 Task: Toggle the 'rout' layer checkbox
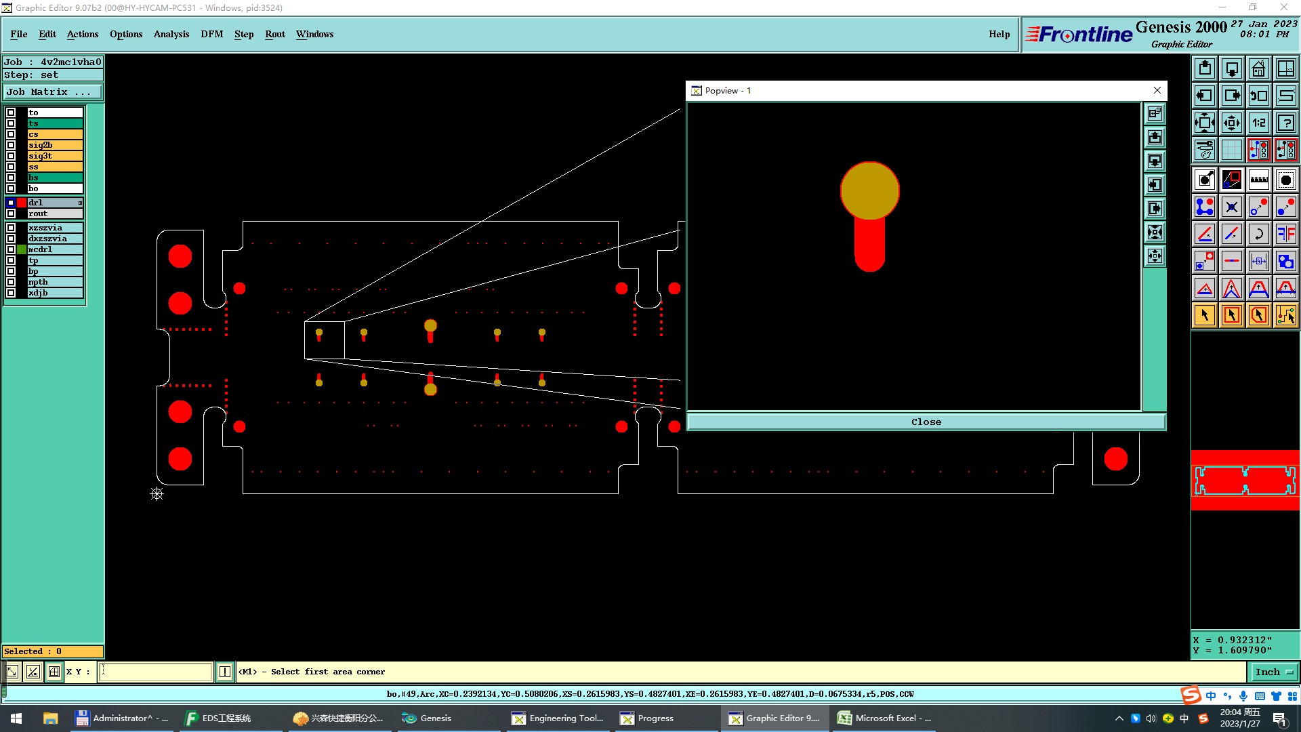[11, 213]
